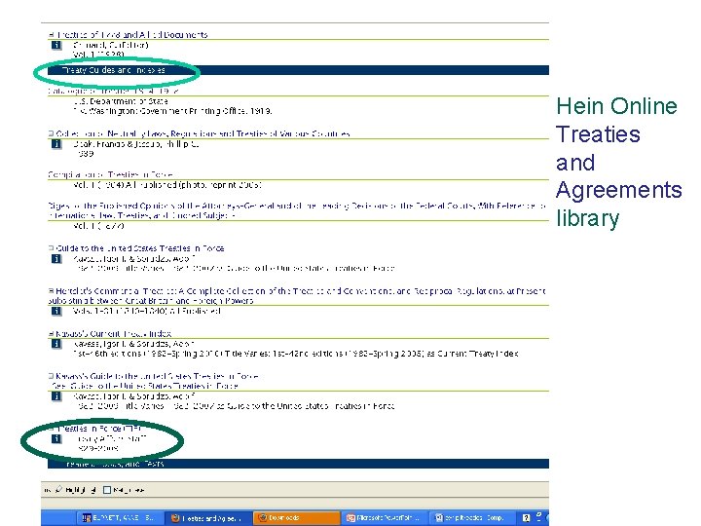The image size is (701, 526).
Task: Open info icon under Kavass's Guide to the United States Treaties
Action: 56,395
